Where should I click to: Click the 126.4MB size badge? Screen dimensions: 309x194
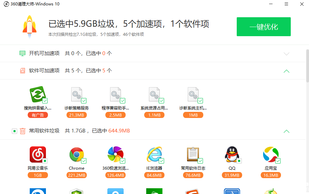[115, 175]
